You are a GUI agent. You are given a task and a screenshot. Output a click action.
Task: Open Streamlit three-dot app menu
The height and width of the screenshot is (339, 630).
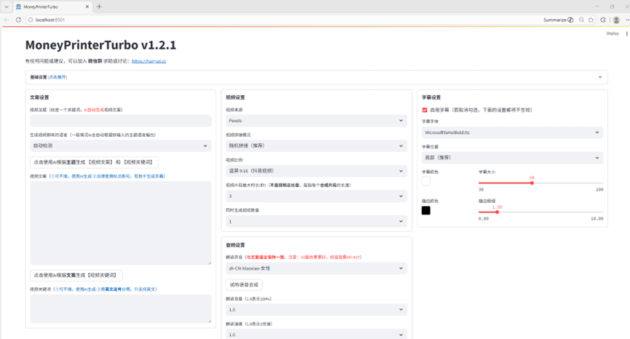click(627, 33)
